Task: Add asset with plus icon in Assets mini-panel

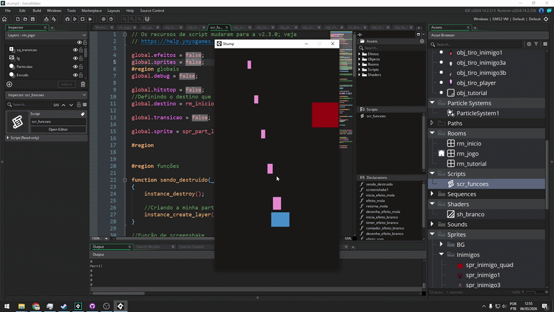Action: (422, 42)
